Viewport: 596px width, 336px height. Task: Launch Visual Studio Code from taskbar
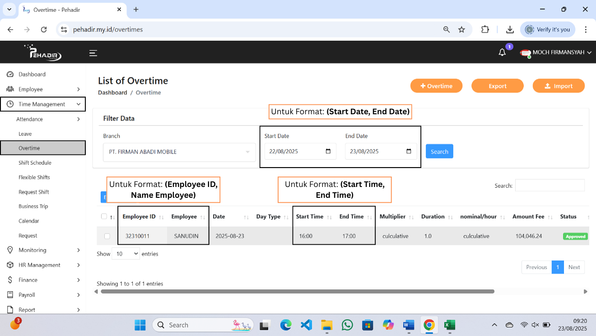pos(306,325)
